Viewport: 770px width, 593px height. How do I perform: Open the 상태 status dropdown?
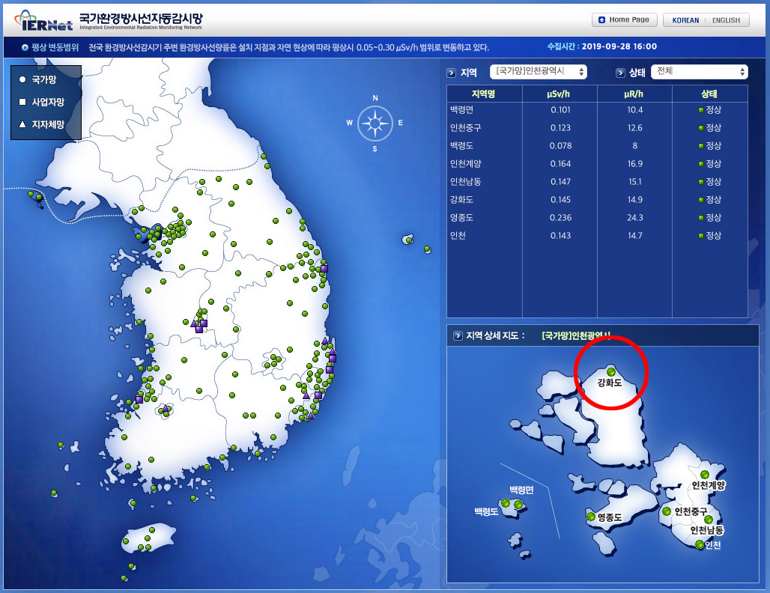click(x=699, y=72)
